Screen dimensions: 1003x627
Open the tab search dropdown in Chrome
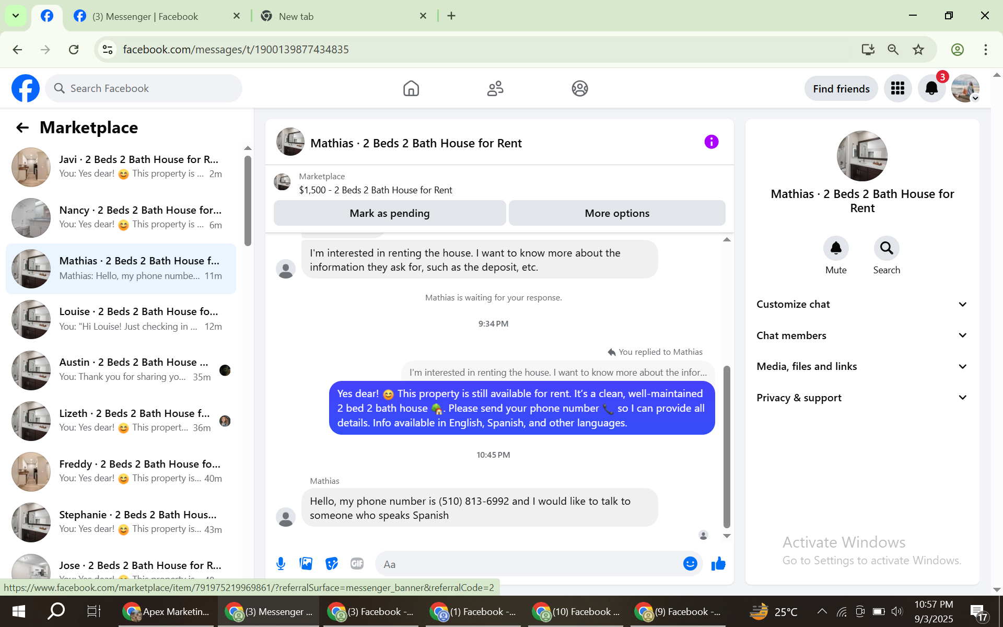coord(16,16)
